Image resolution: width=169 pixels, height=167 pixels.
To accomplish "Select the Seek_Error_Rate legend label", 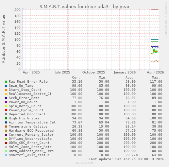I will click(24, 98).
